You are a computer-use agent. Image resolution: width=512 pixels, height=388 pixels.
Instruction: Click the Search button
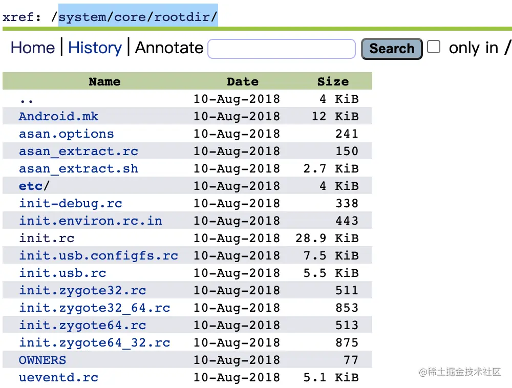pos(392,49)
